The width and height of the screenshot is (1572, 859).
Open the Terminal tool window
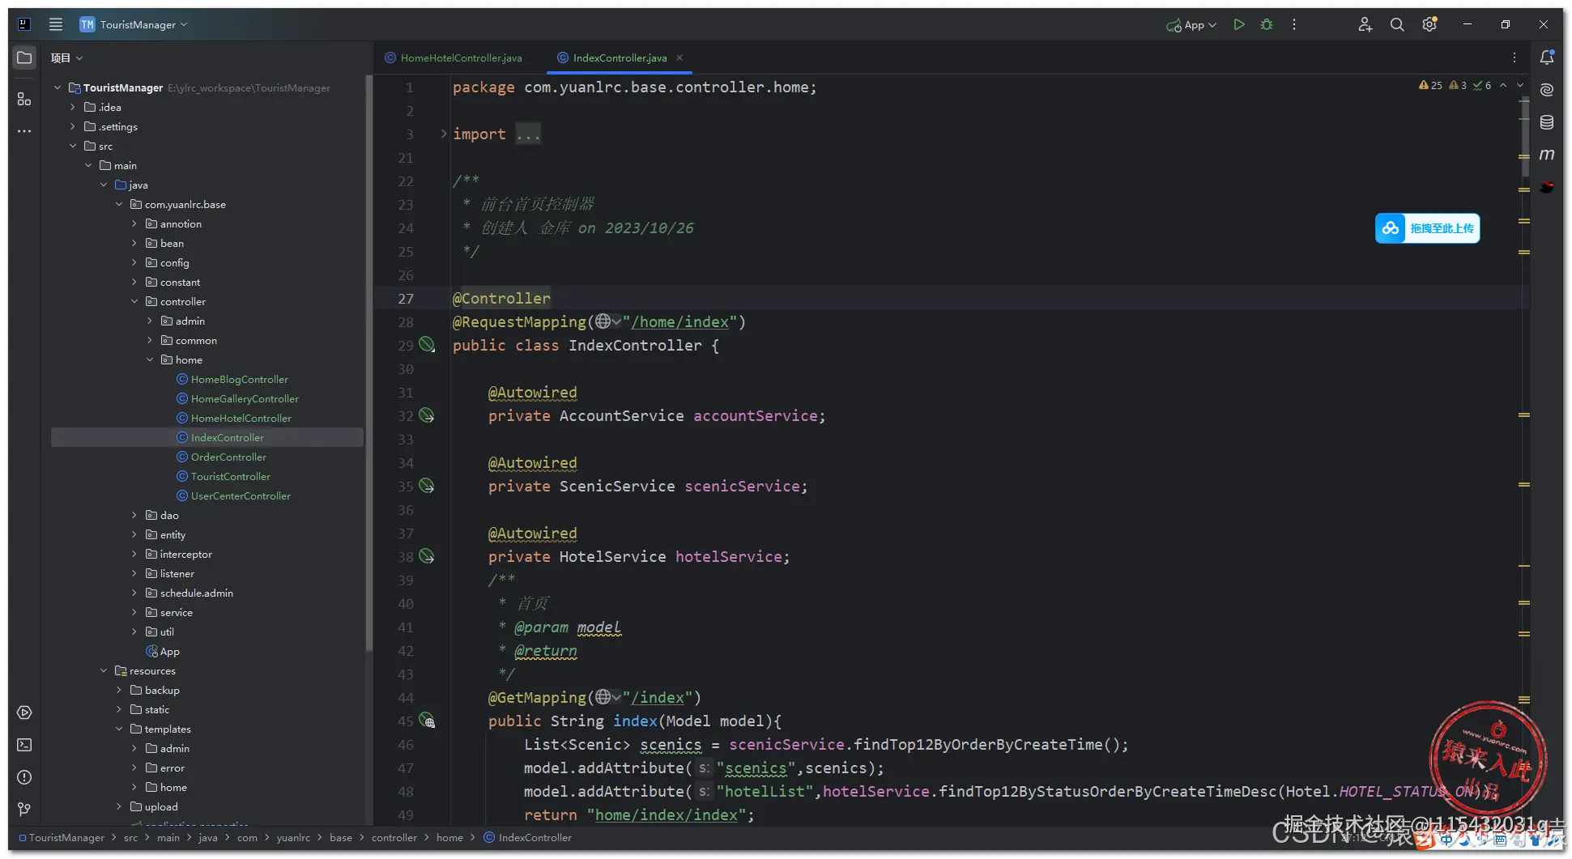click(x=24, y=745)
